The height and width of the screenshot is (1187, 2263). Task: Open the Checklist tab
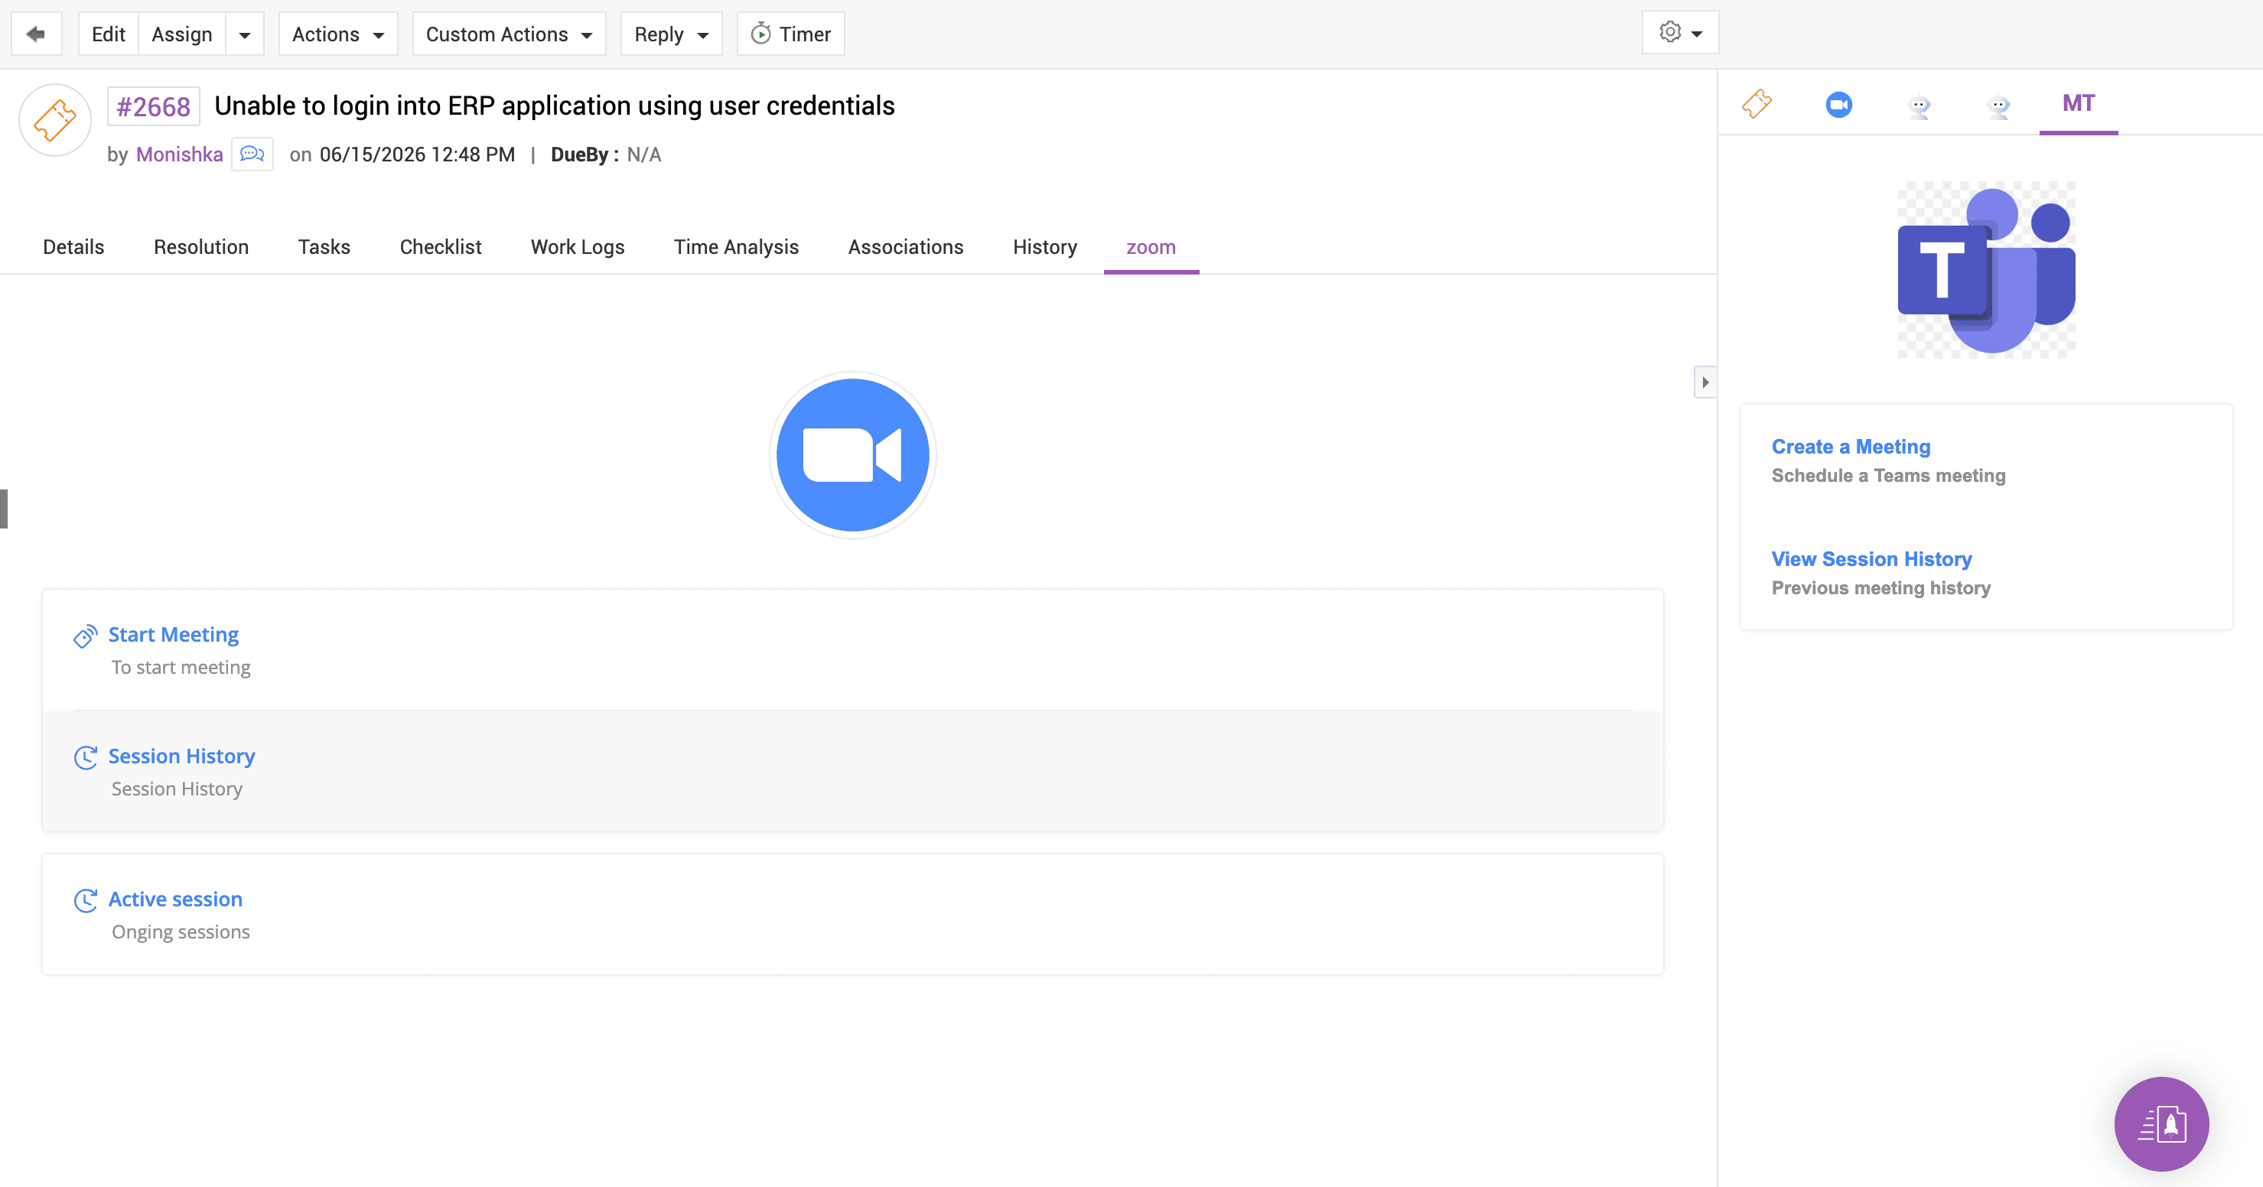(x=440, y=247)
